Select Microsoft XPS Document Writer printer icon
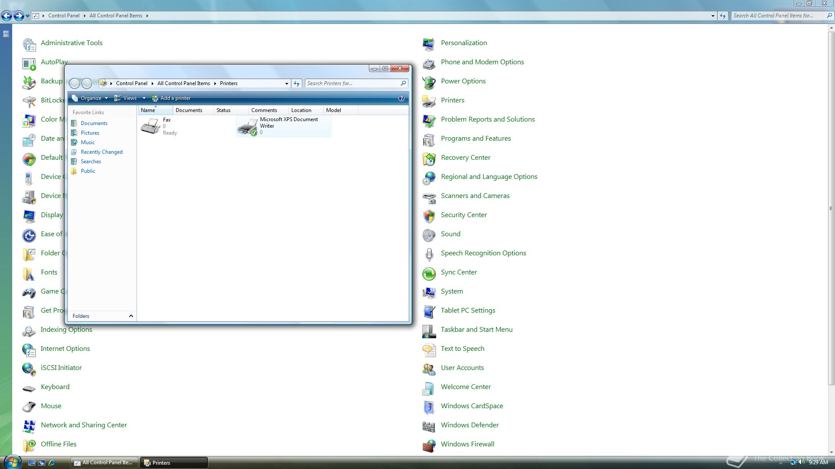Screen dimensions: 835x469 (247, 126)
